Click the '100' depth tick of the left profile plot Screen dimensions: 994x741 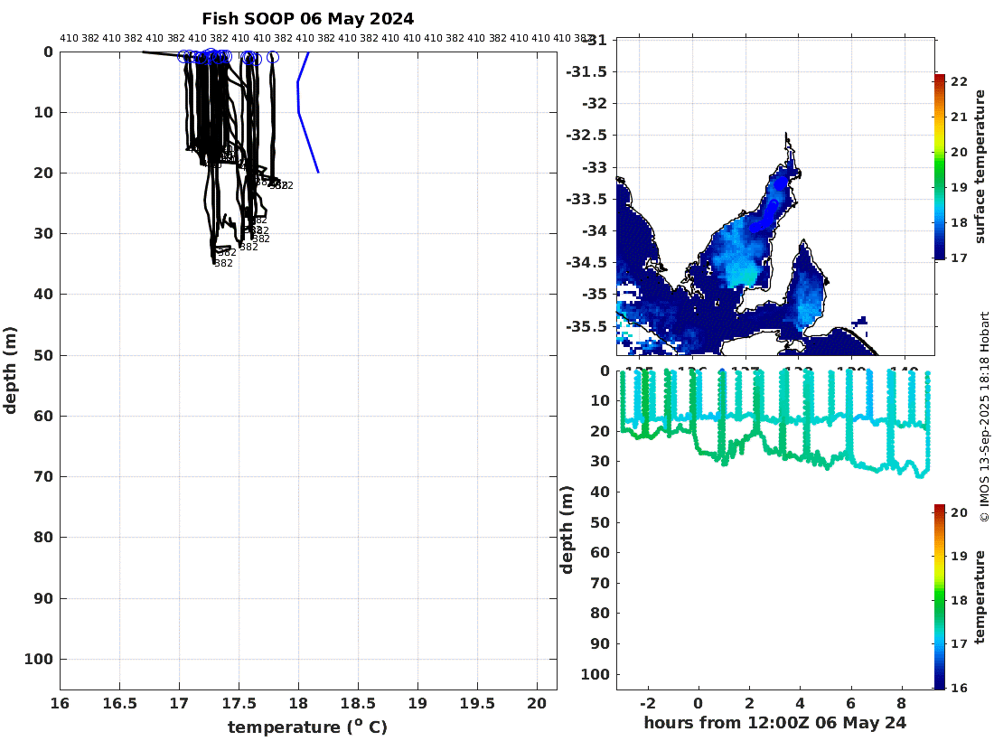[x=39, y=660]
